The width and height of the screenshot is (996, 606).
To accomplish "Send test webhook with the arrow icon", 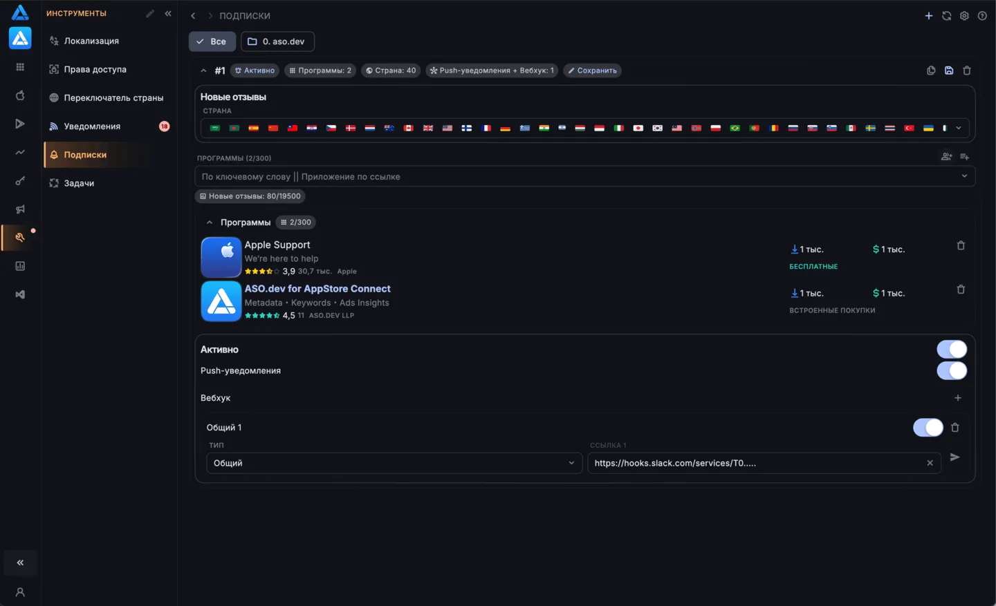I will [955, 457].
